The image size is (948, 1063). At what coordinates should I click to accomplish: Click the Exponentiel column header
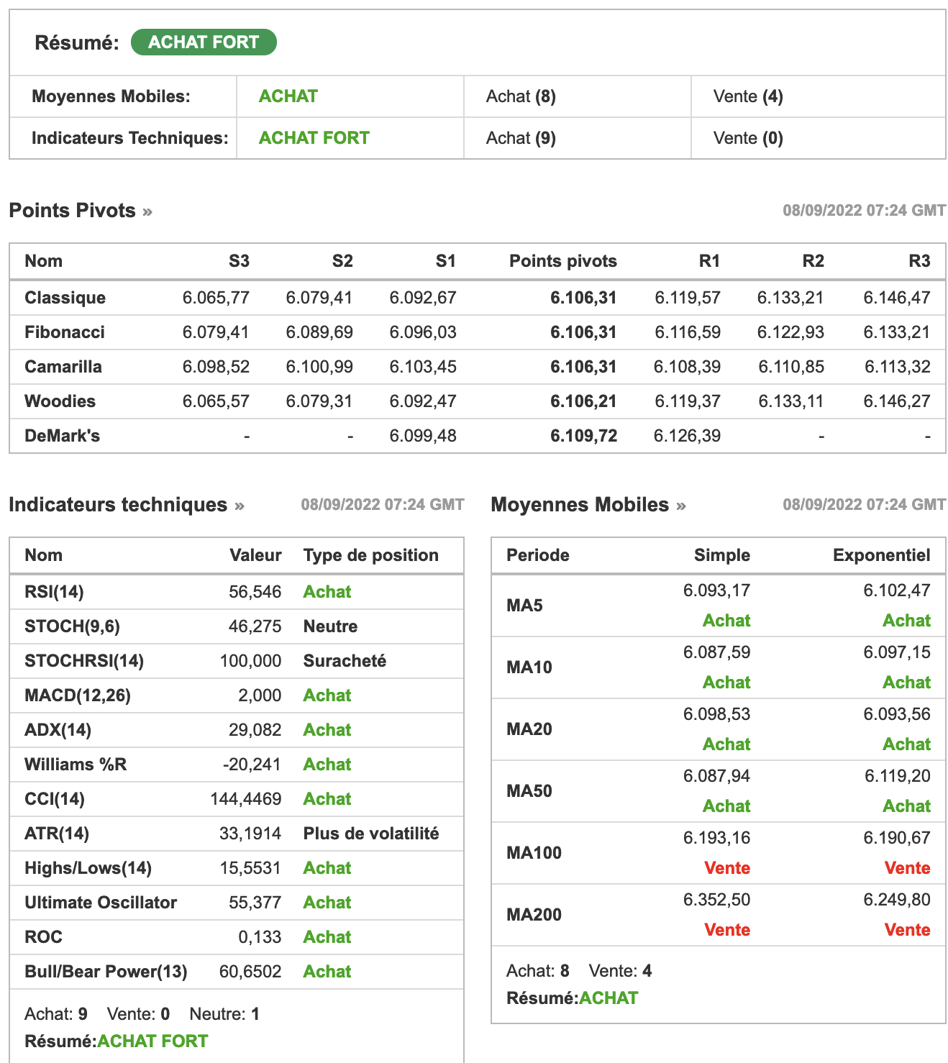[x=881, y=555]
